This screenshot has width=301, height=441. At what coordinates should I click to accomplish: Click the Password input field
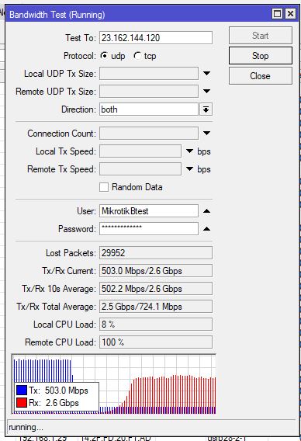[149, 229]
